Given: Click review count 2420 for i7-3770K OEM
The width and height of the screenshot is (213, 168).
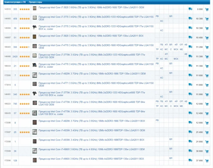Looking at the screenshot, I should (15, 57).
